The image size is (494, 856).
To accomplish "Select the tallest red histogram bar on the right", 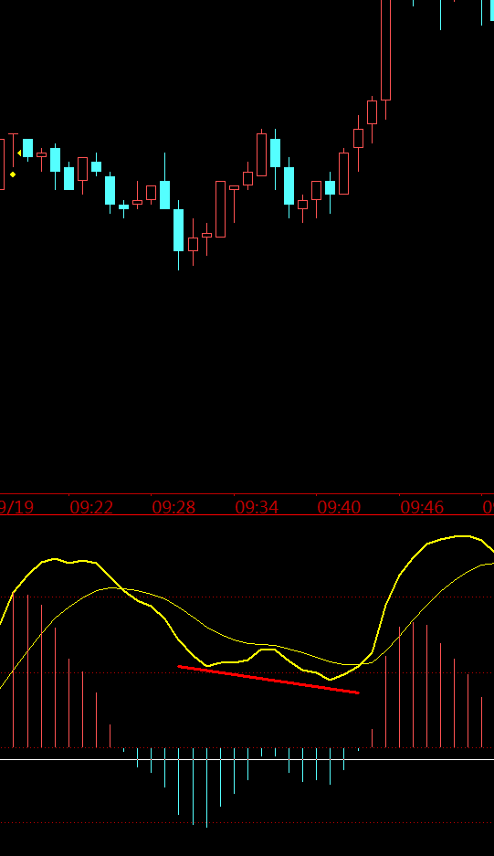I will tap(414, 684).
